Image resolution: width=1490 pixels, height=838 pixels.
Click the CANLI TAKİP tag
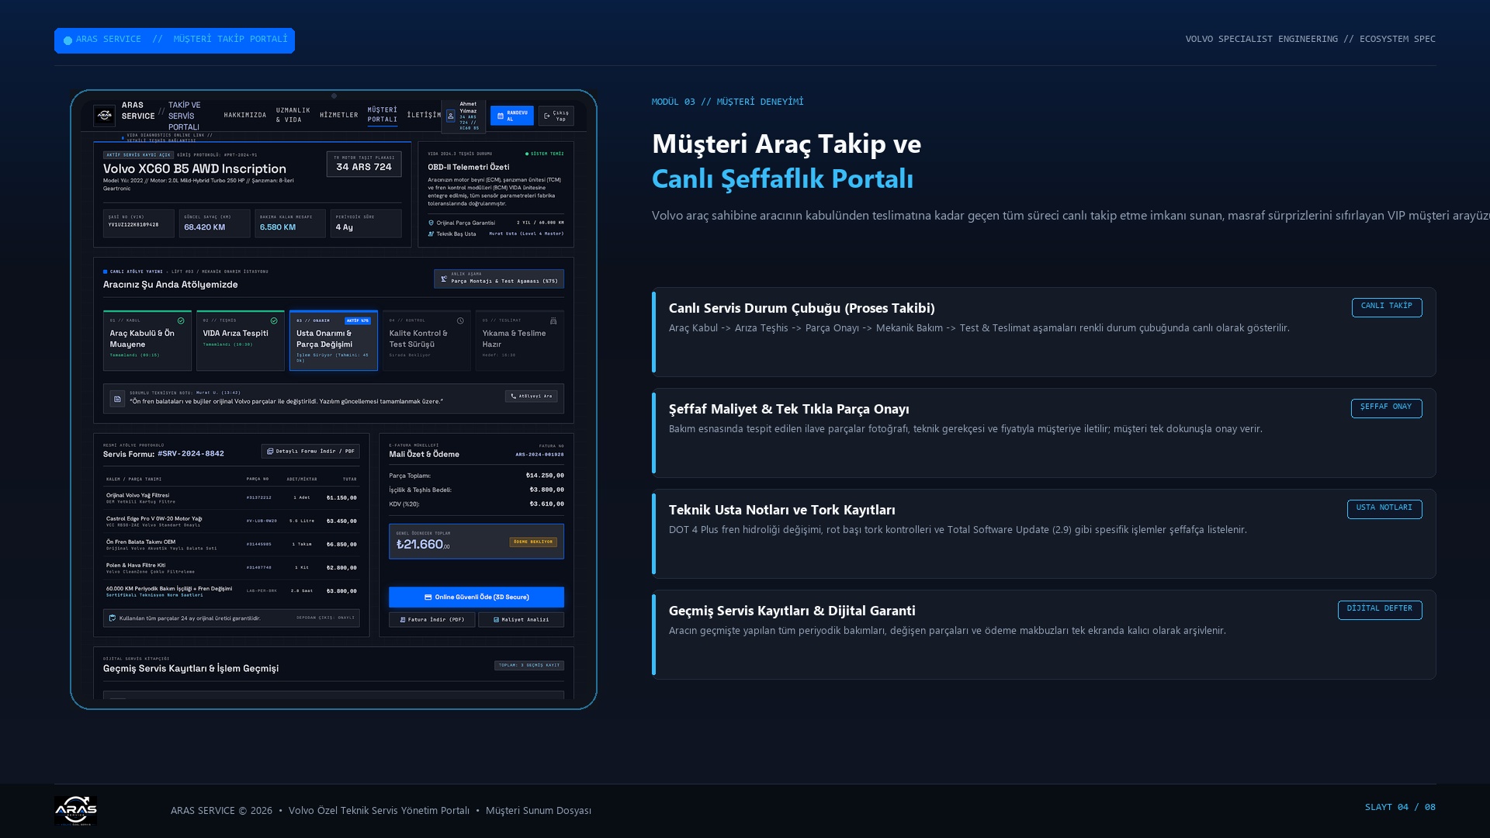click(x=1387, y=307)
